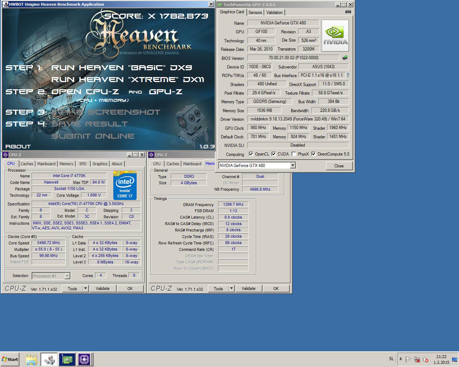Click Validate in right CPU-Z window
Screen dimensions: 459x367
(x=249, y=289)
